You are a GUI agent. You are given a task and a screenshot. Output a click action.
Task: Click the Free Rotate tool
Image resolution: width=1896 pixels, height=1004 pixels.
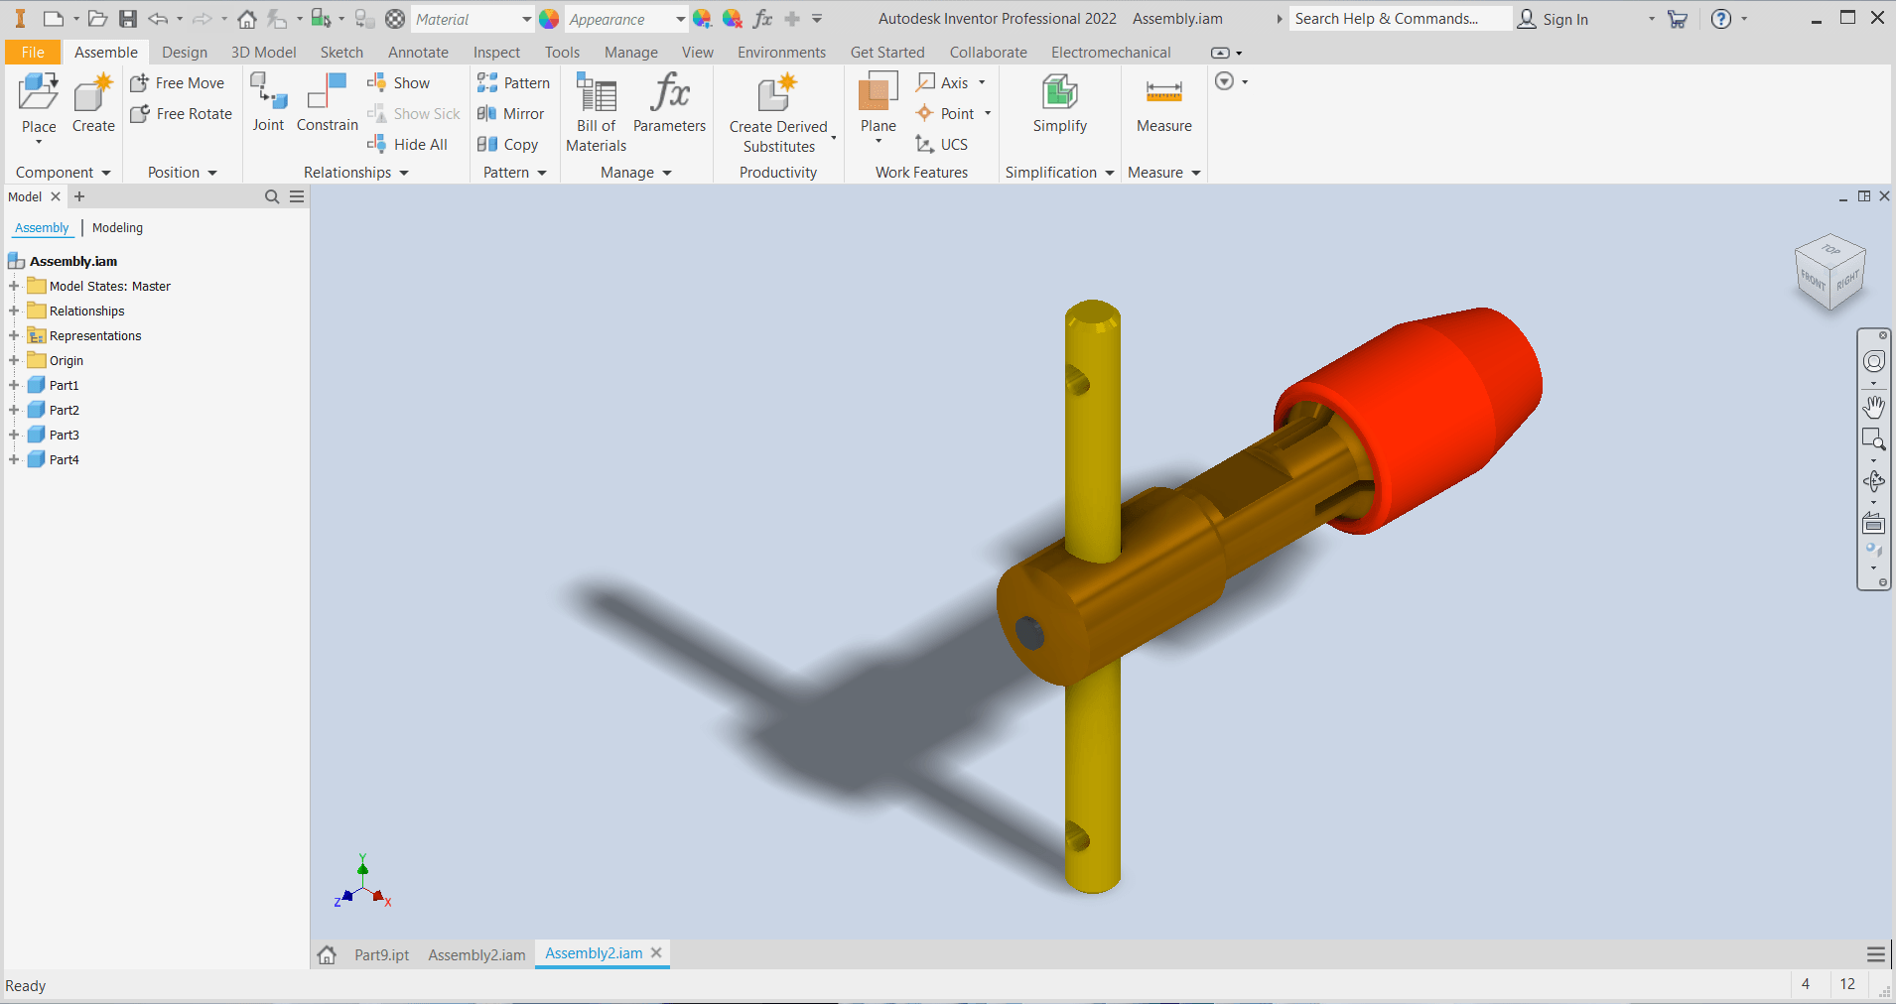(x=182, y=114)
